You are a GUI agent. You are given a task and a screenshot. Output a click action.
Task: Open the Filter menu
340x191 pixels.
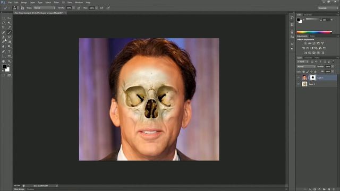pyautogui.click(x=56, y=2)
